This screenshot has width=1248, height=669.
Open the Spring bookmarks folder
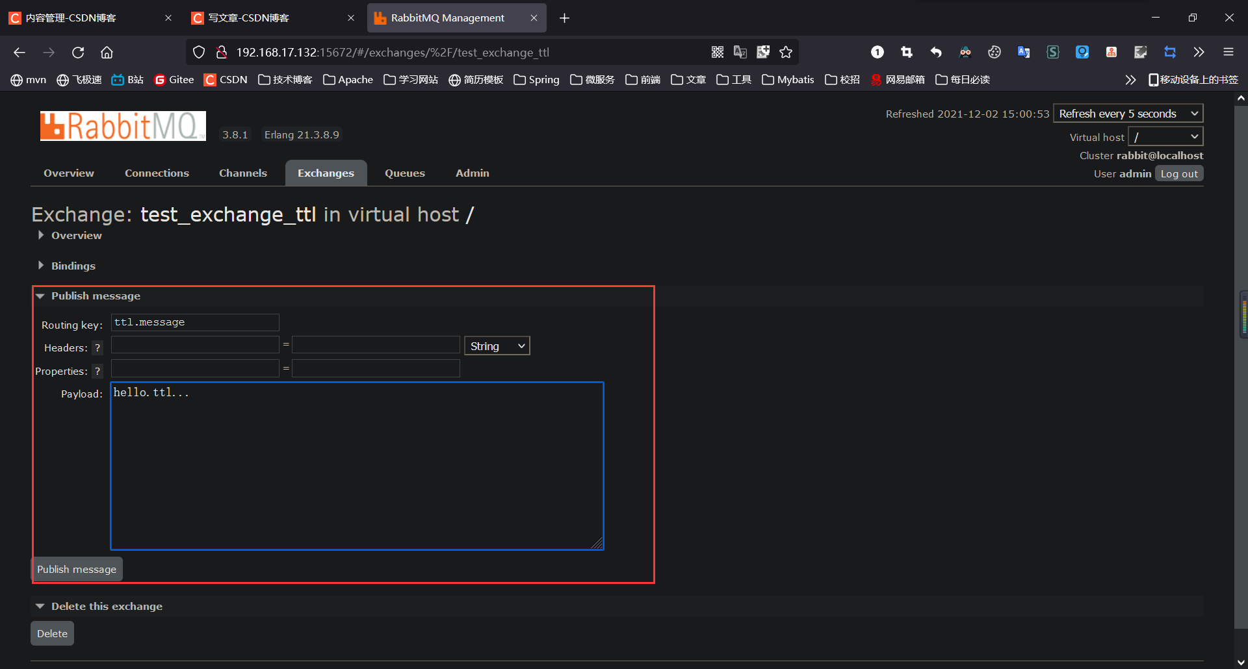(x=536, y=80)
